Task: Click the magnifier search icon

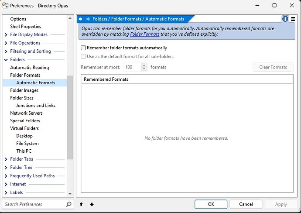Action: 68,204
